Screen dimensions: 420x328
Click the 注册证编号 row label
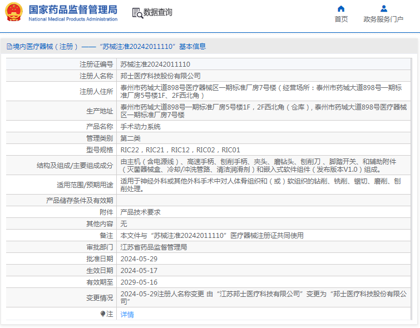[x=96, y=64]
